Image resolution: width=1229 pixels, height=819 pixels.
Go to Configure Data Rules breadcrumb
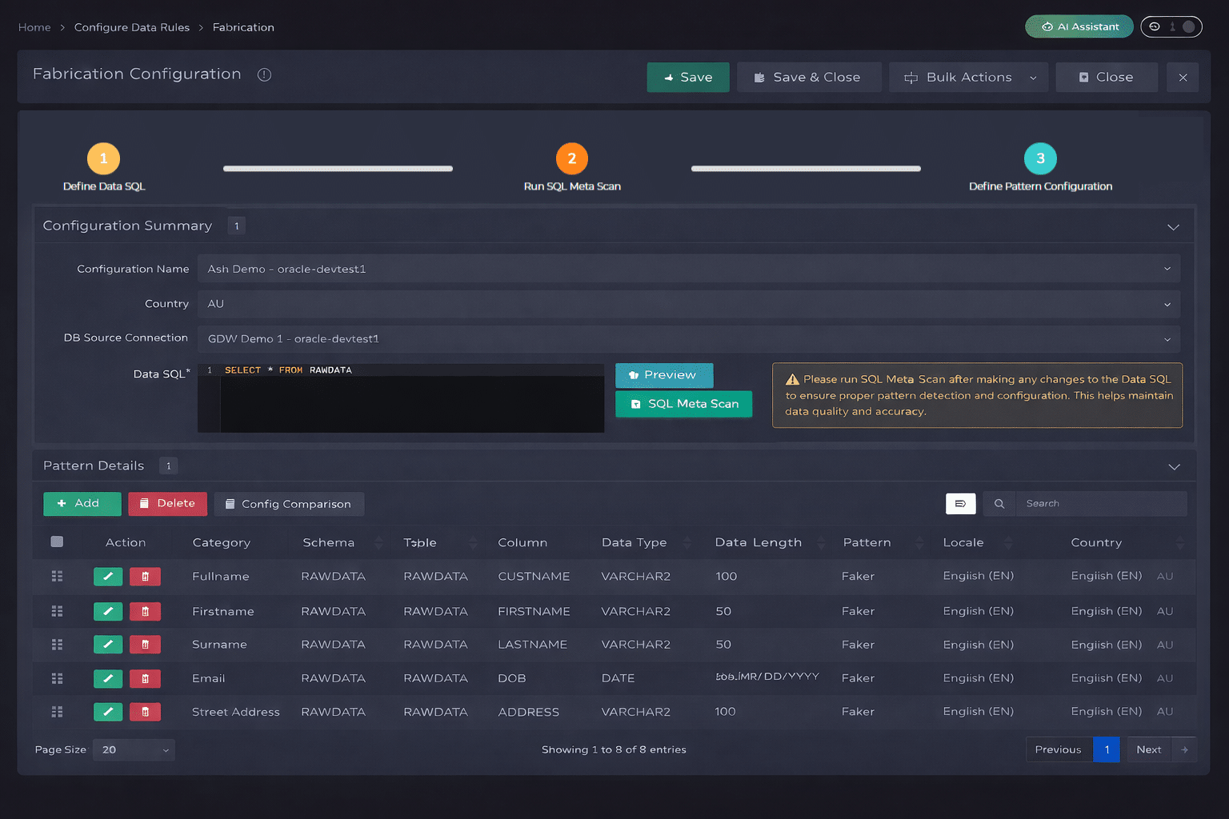pos(132,27)
